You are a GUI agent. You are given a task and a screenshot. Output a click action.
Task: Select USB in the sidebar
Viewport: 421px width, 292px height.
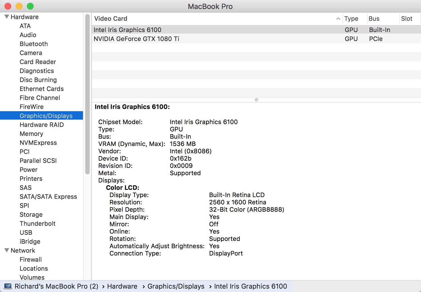point(26,232)
